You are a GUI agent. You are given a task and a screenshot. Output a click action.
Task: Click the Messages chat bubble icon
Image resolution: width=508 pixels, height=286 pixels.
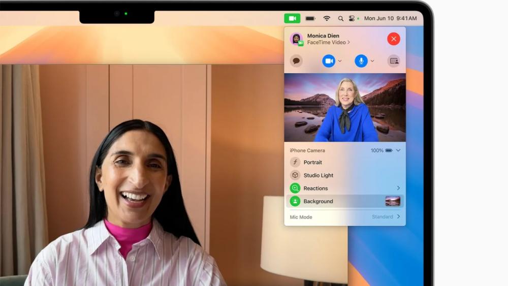[x=296, y=61]
